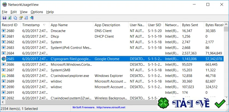Screen dimensions: 229x112
Task: Click the horizontal scrollbar left arrow
Action: 3,102
